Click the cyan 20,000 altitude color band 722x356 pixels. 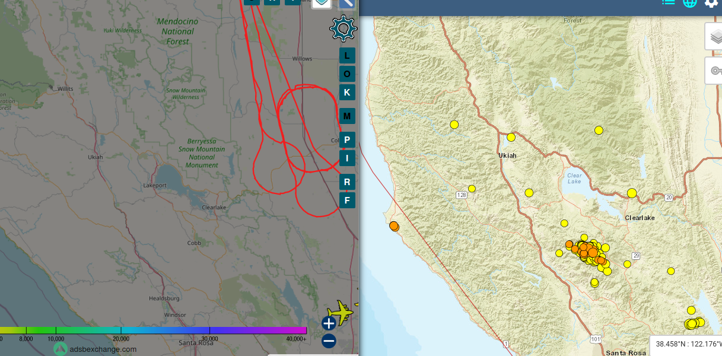(121, 330)
